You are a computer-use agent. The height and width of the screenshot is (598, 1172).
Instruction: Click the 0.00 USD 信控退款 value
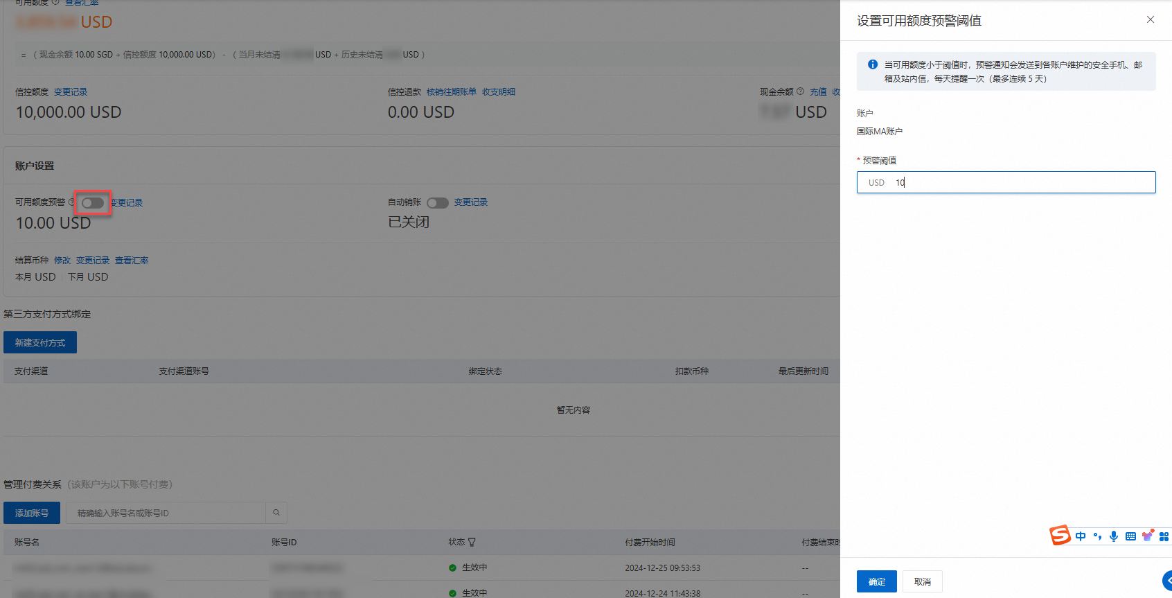(421, 112)
